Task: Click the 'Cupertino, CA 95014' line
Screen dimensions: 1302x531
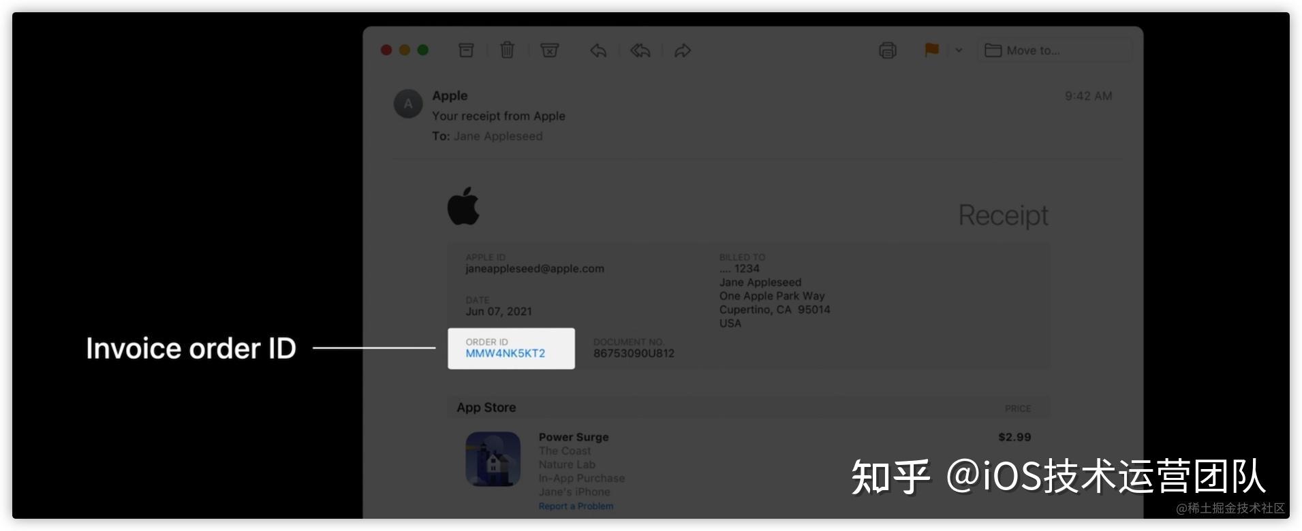Action: (x=775, y=310)
